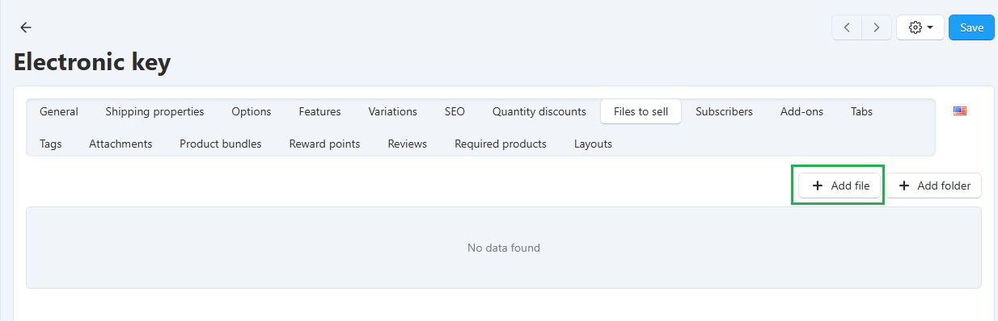
Task: Click the 'Electronic key' page title
Action: (92, 62)
